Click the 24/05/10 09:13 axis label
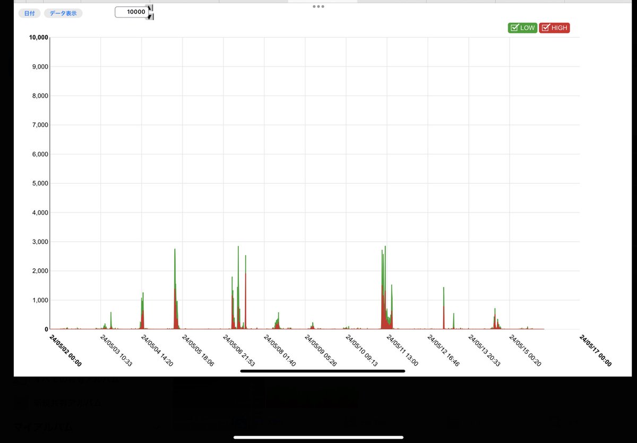 [361, 351]
